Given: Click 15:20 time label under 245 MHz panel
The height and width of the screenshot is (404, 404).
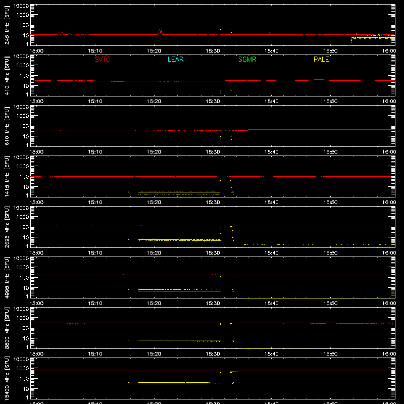Looking at the screenshot, I should [154, 51].
